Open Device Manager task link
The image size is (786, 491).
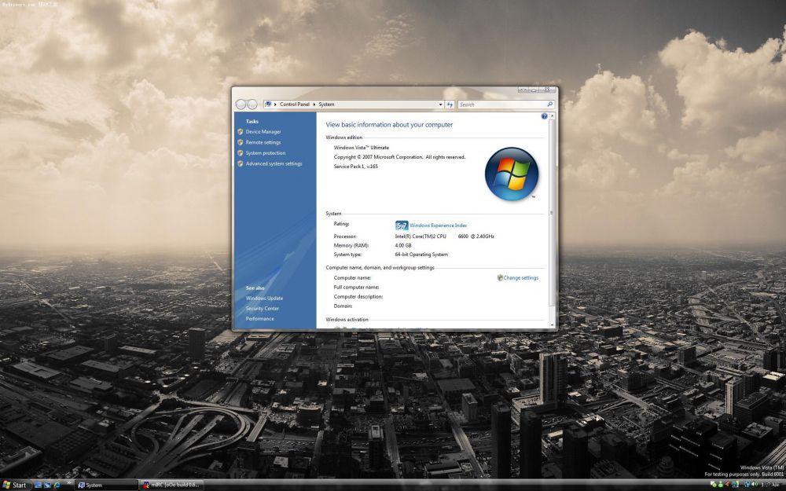coord(263,132)
